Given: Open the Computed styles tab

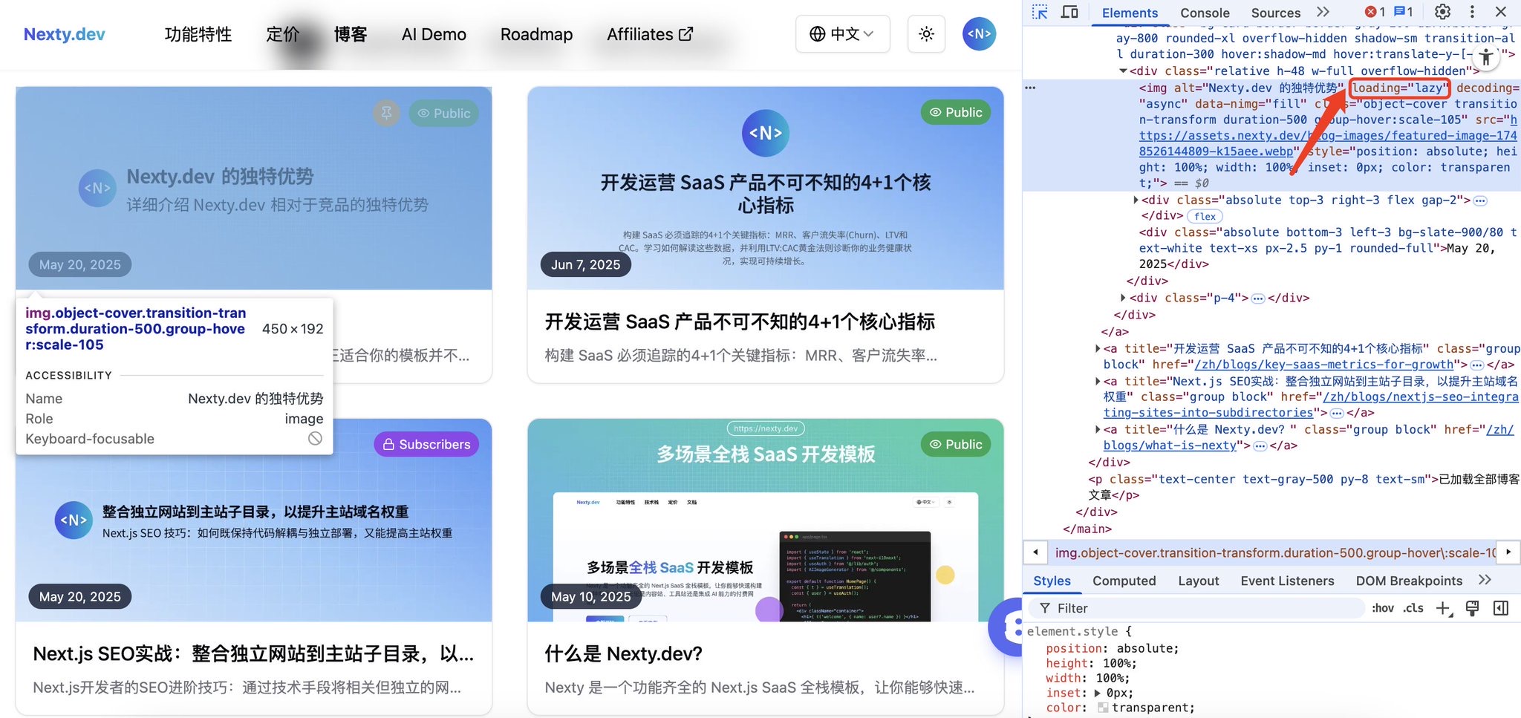Looking at the screenshot, I should tap(1124, 581).
